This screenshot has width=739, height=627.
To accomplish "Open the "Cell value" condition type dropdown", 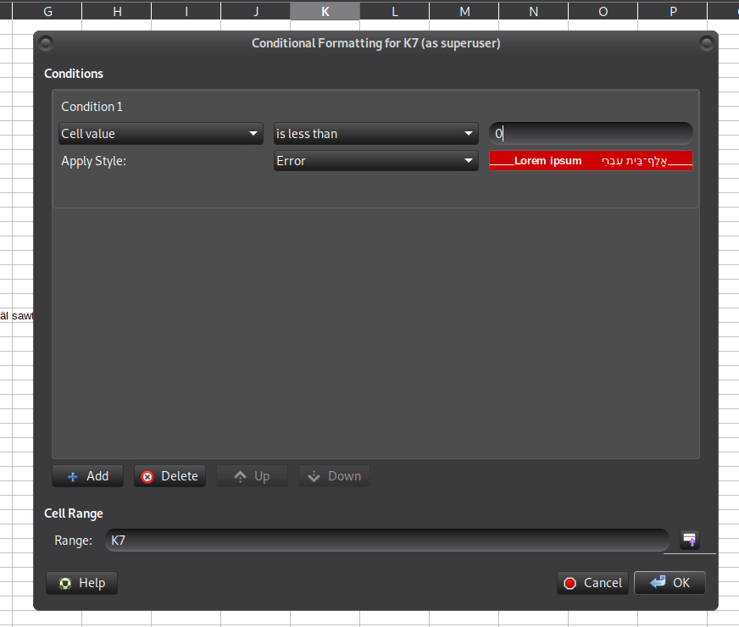I will (160, 134).
